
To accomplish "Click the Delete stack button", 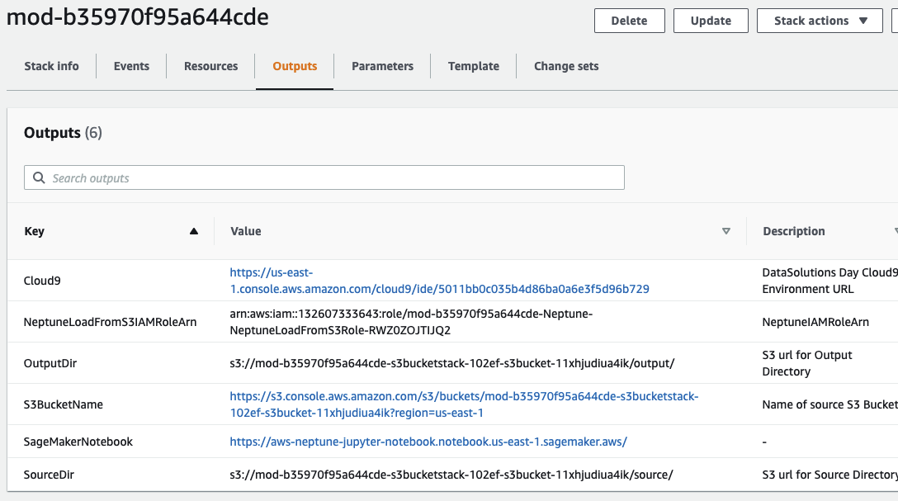I will (629, 21).
